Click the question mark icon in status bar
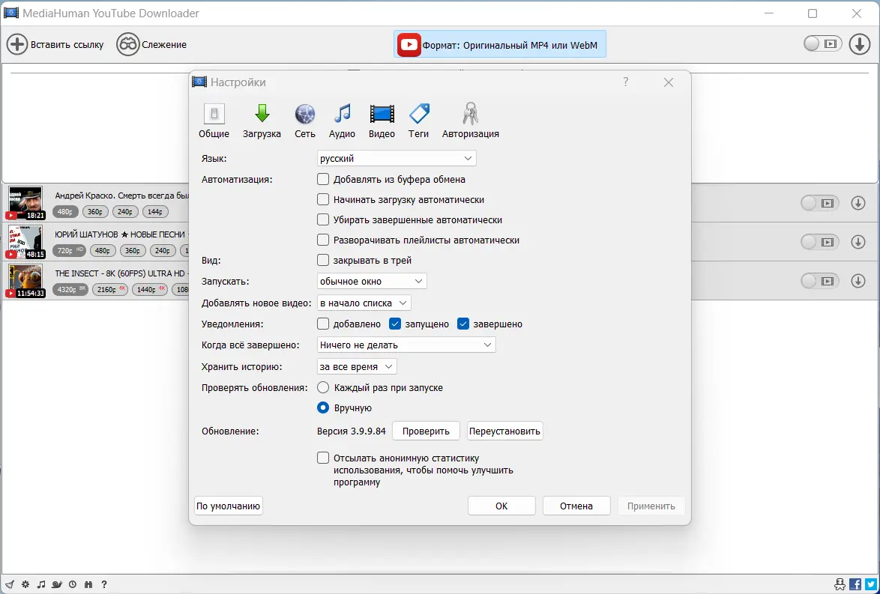 (104, 584)
